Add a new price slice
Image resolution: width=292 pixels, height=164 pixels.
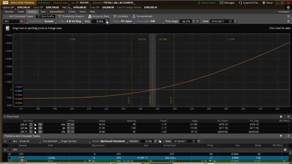coord(281,117)
